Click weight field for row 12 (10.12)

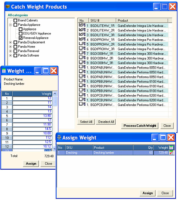point(32,146)
